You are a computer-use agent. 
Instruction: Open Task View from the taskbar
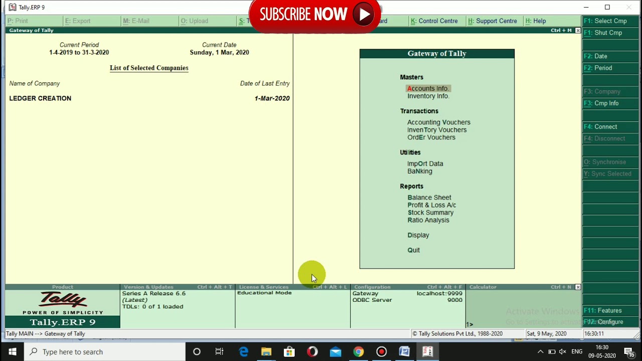tap(219, 352)
